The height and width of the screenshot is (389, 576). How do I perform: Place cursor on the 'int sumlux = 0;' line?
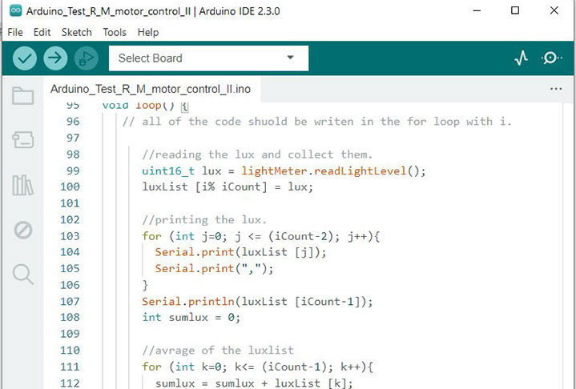click(x=191, y=317)
